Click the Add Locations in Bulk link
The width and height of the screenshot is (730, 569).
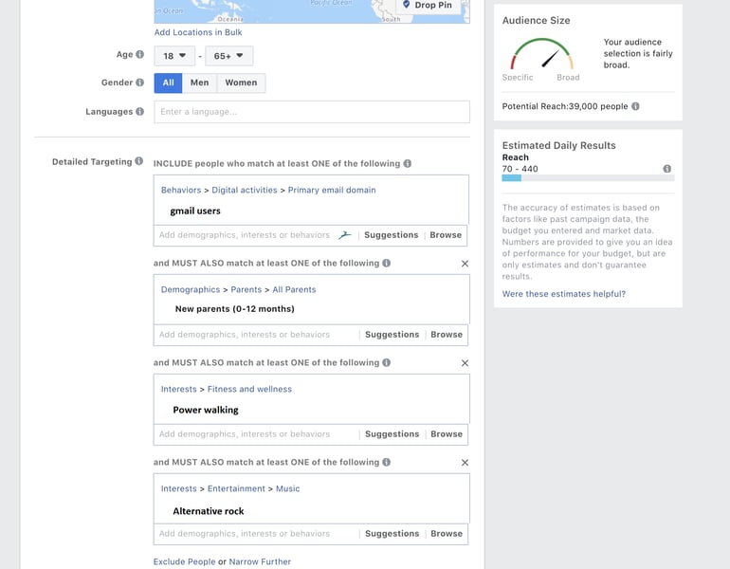pos(199,33)
